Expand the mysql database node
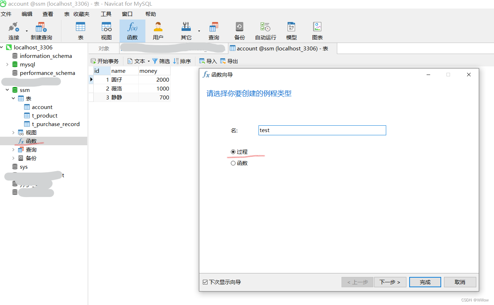 point(7,64)
